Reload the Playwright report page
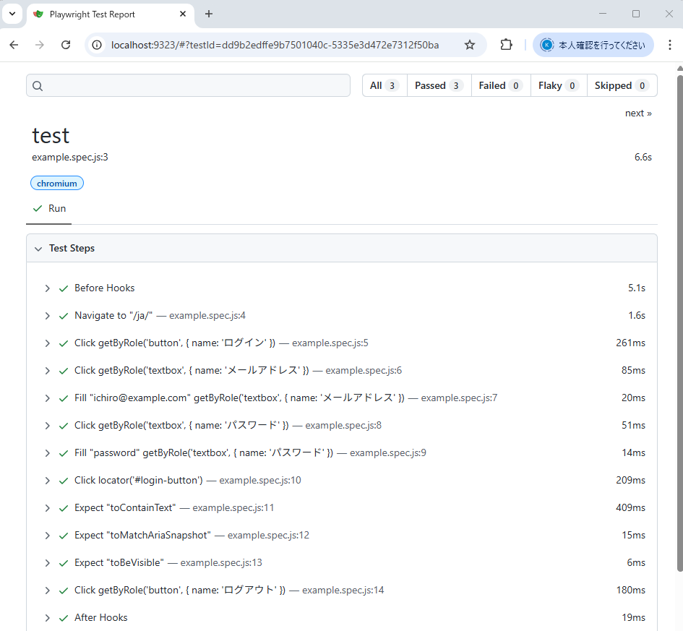 click(x=66, y=45)
